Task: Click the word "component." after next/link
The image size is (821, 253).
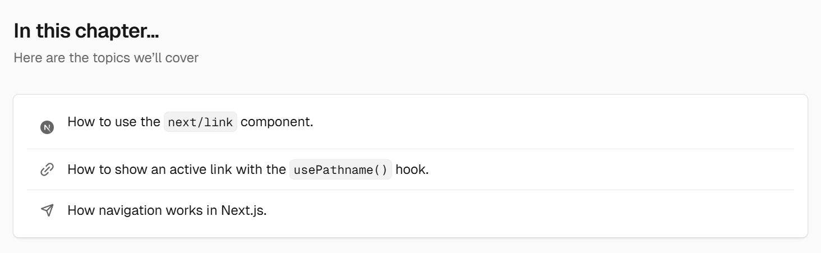Action: [277, 122]
